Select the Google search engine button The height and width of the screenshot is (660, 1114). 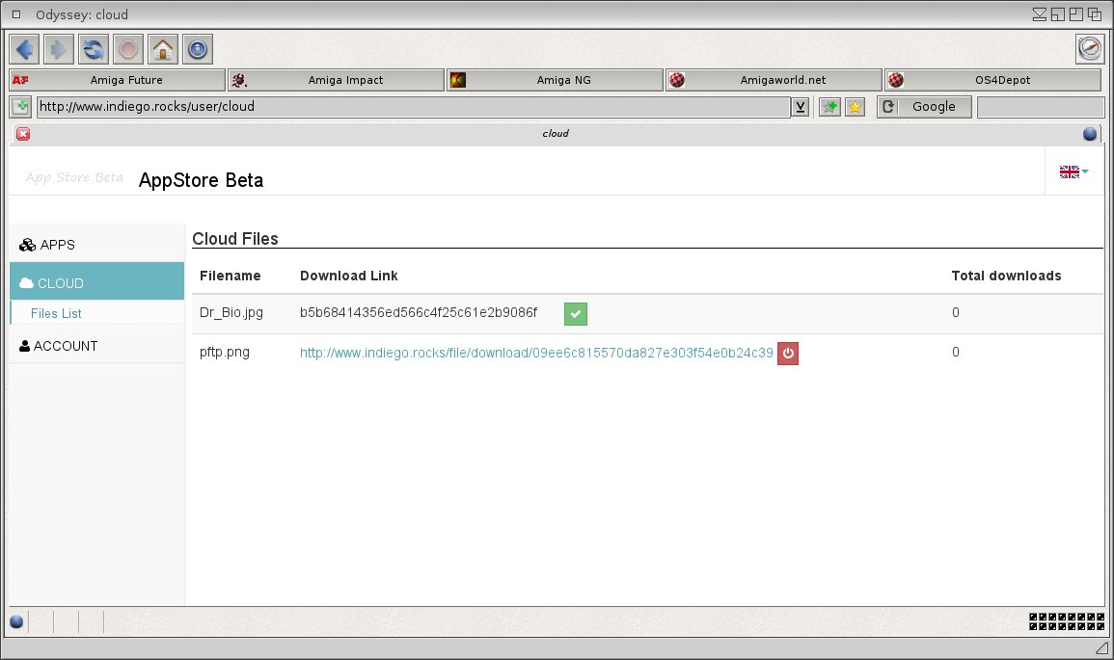pos(924,107)
